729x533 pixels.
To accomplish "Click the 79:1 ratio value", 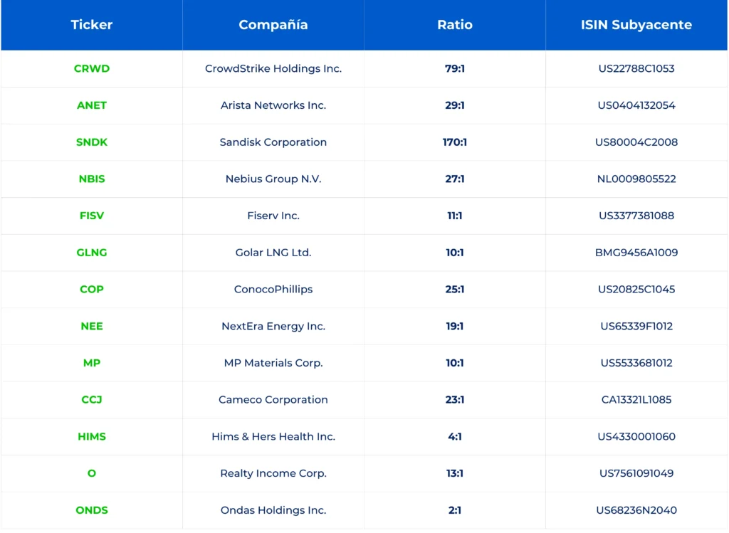I will coord(455,68).
